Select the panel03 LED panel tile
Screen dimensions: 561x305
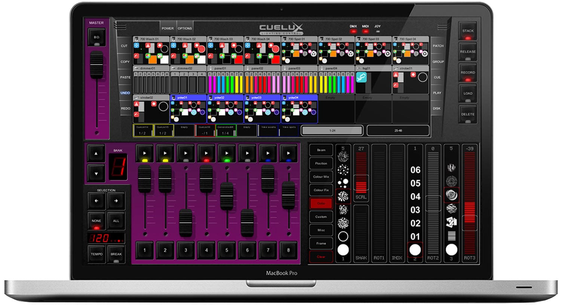point(300,80)
